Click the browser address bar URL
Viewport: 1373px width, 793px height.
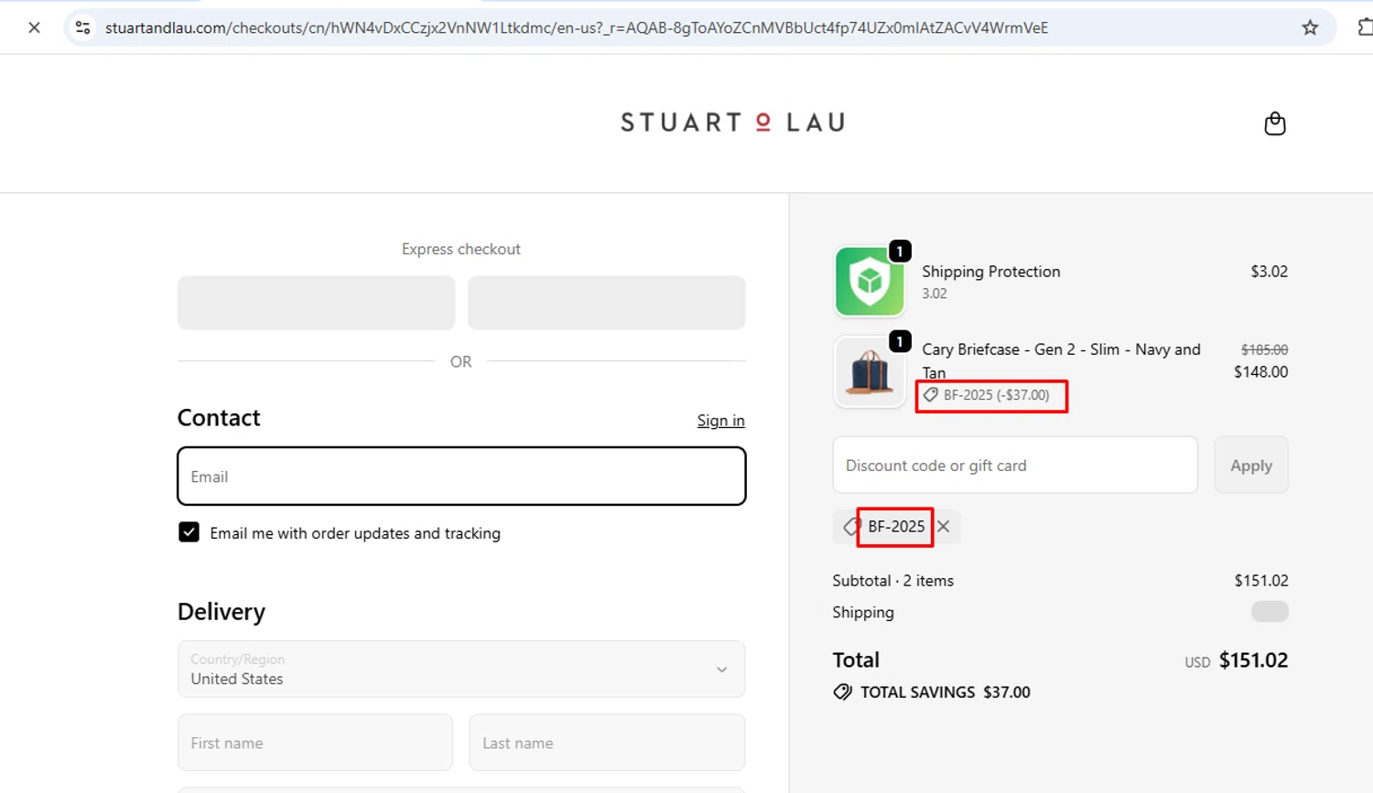[577, 27]
